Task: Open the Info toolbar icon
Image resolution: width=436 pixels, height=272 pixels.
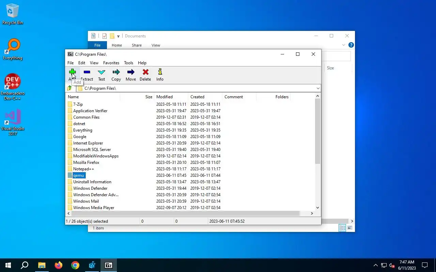Action: pos(160,72)
